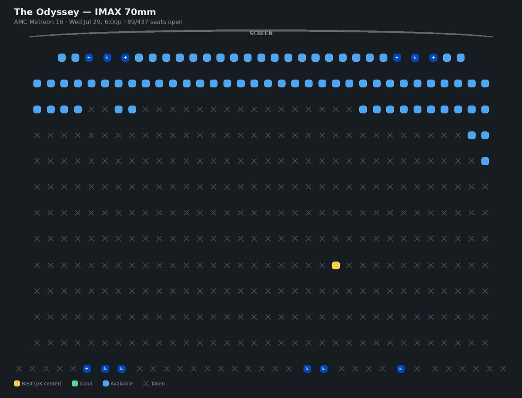Pick the front-row wheelchair seat on the left side
This screenshot has height=398, width=522.
coord(107,57)
